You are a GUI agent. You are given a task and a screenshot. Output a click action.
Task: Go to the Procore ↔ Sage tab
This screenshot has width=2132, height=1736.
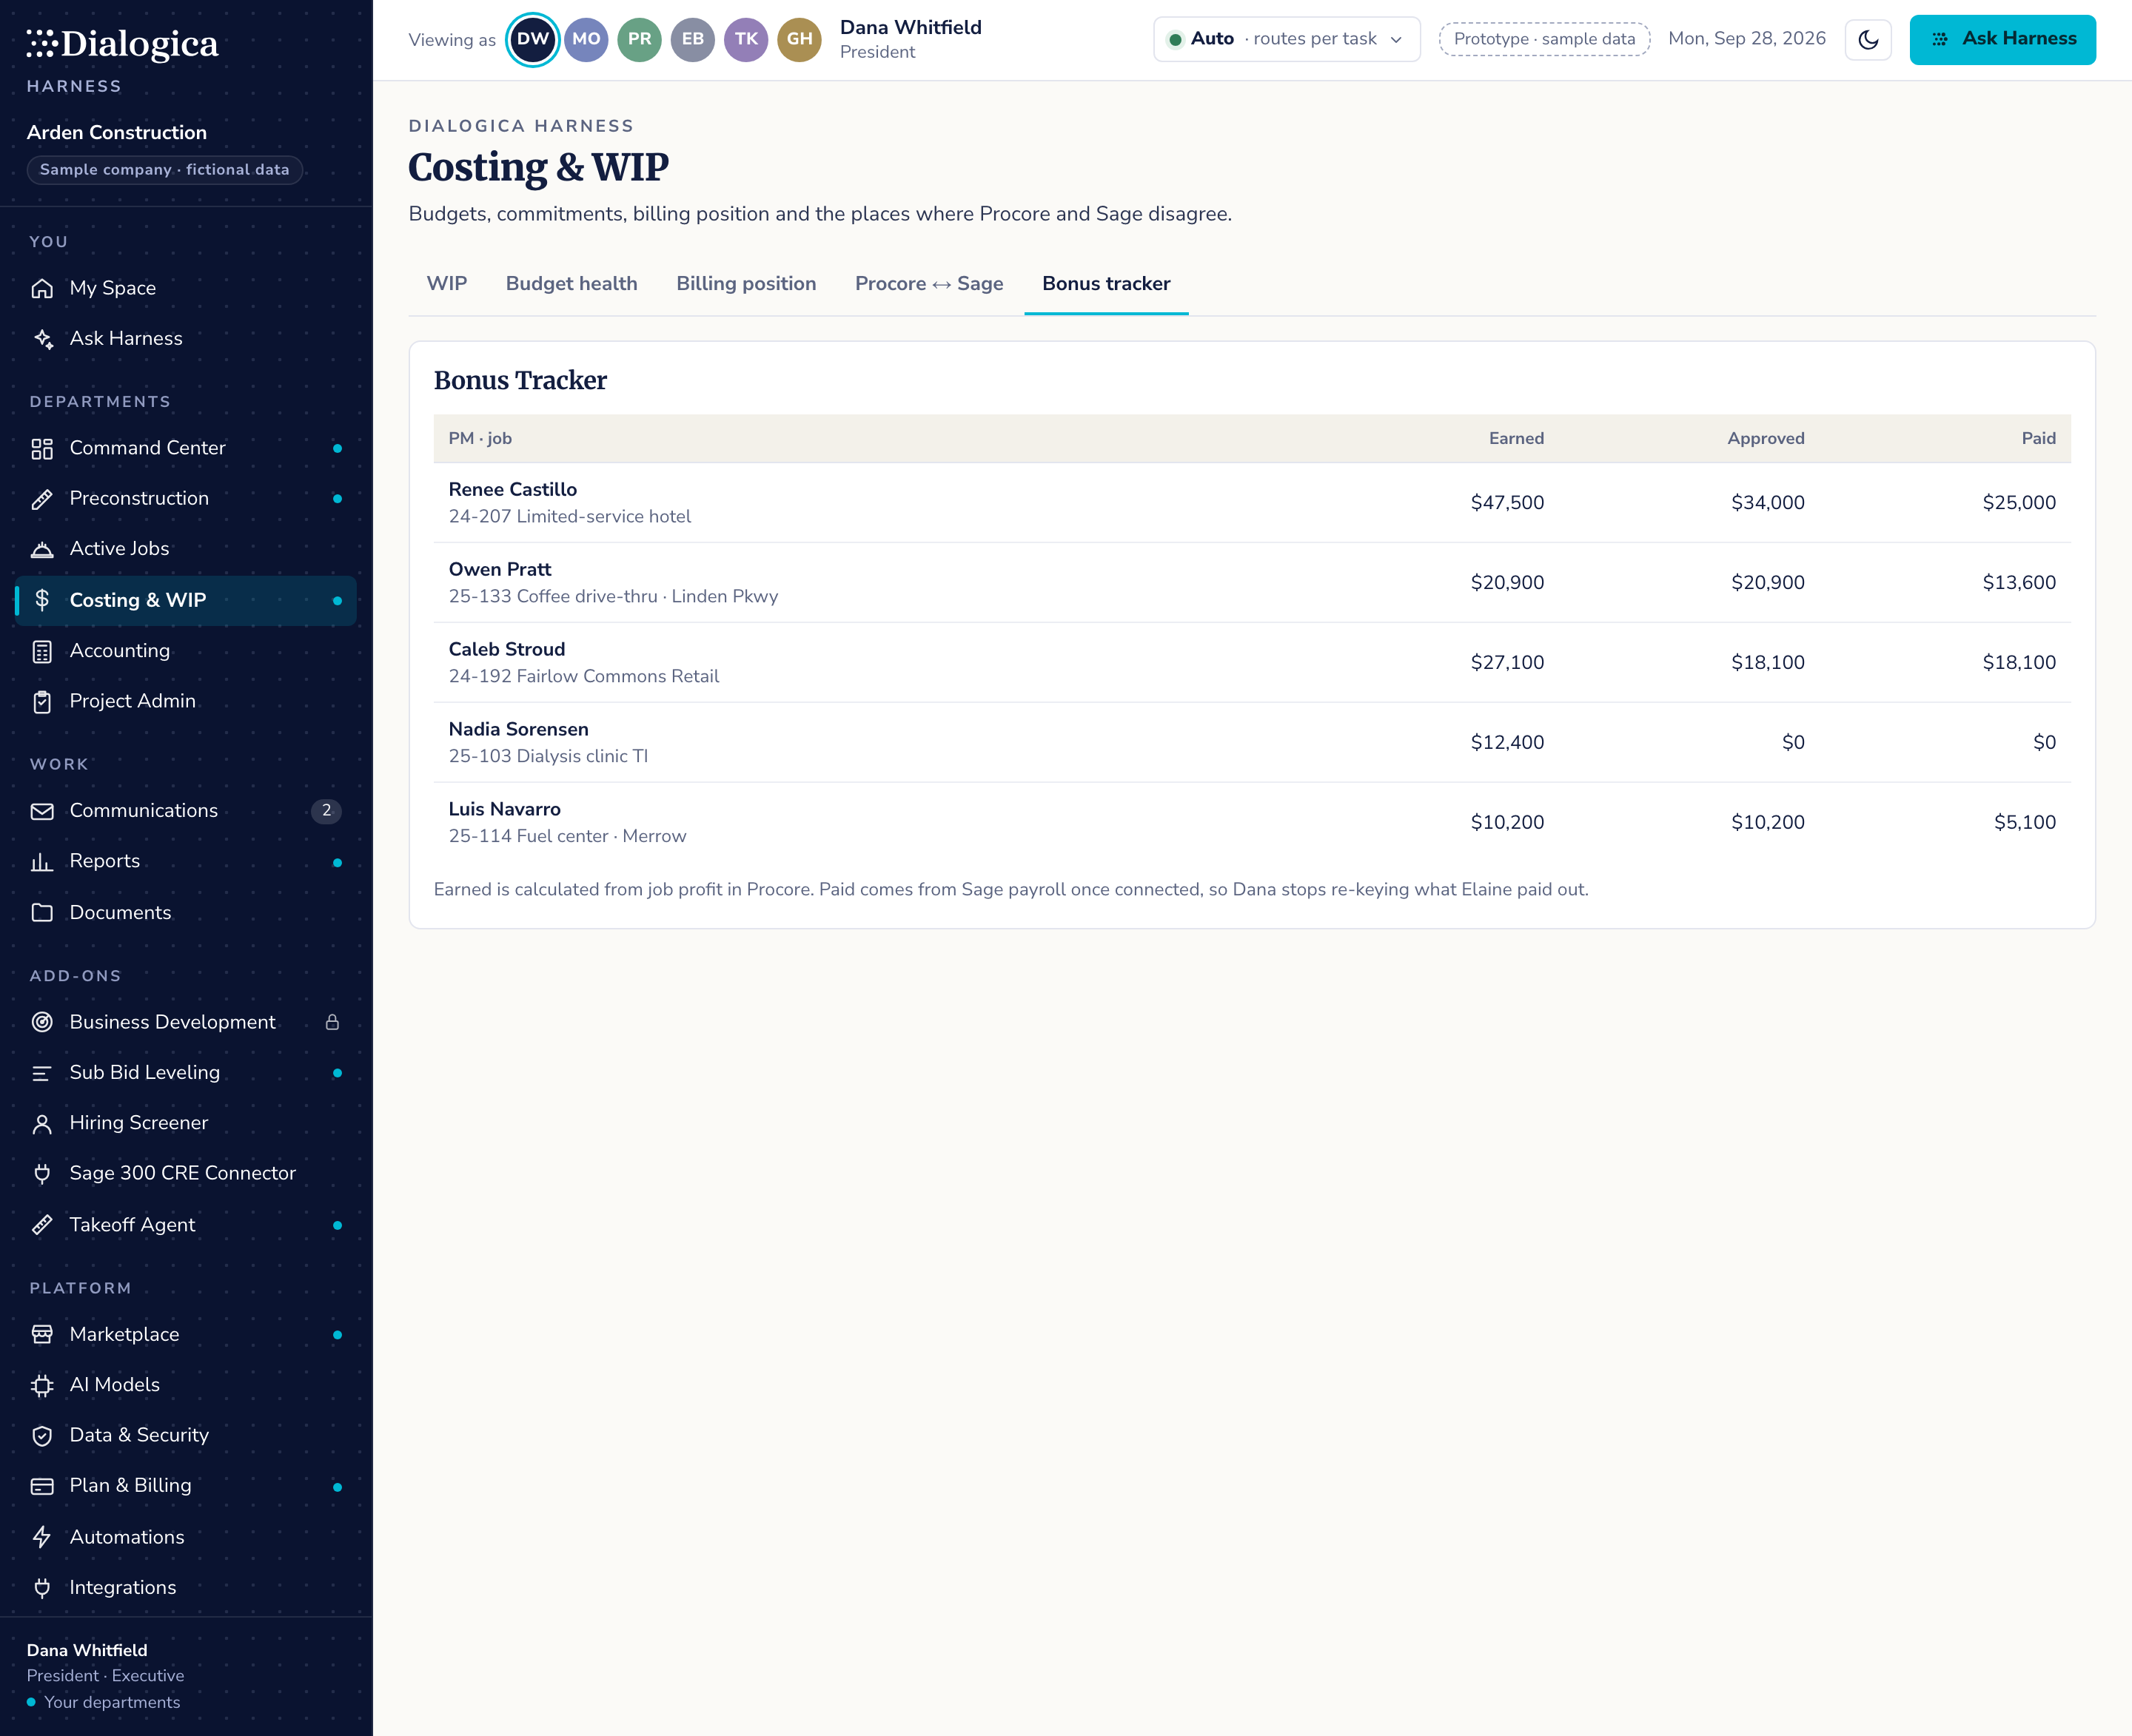tap(928, 284)
